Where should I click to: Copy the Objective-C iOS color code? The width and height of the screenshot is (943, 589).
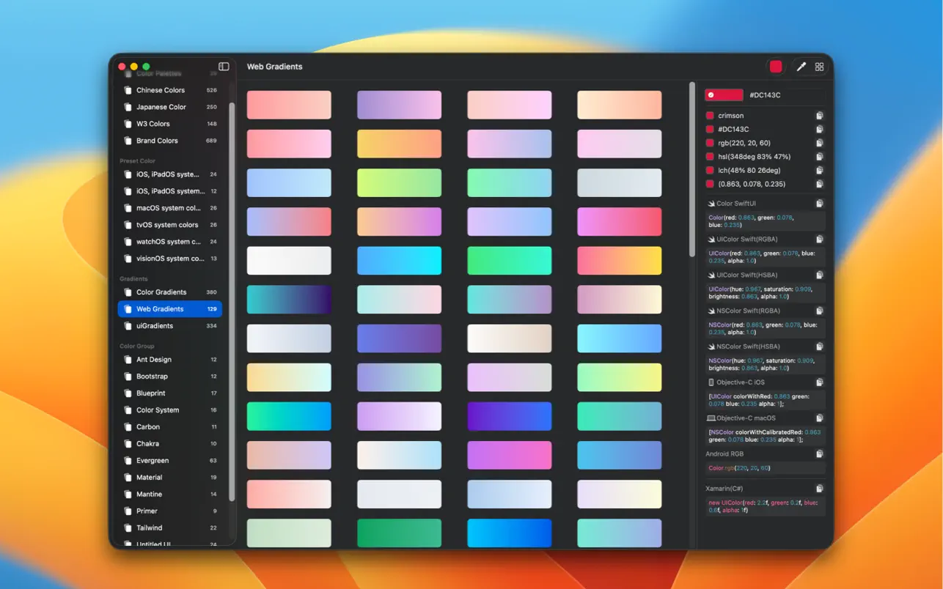point(820,382)
